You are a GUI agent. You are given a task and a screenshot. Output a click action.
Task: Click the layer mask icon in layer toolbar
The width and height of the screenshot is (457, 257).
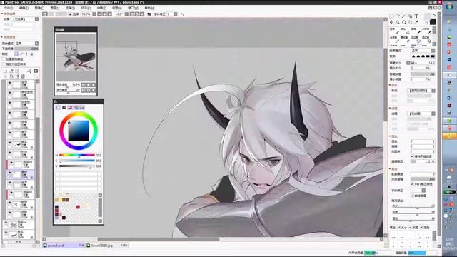[36, 71]
